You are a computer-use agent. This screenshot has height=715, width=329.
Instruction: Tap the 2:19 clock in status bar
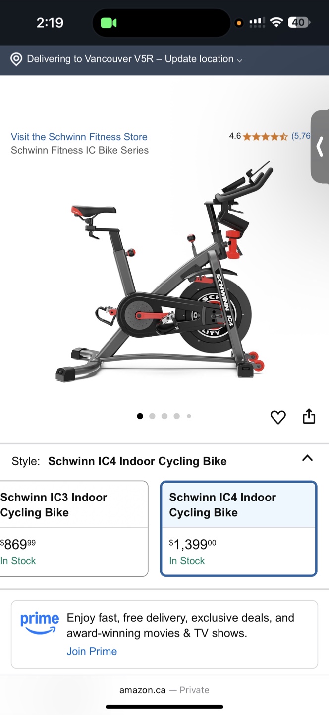[x=50, y=23]
